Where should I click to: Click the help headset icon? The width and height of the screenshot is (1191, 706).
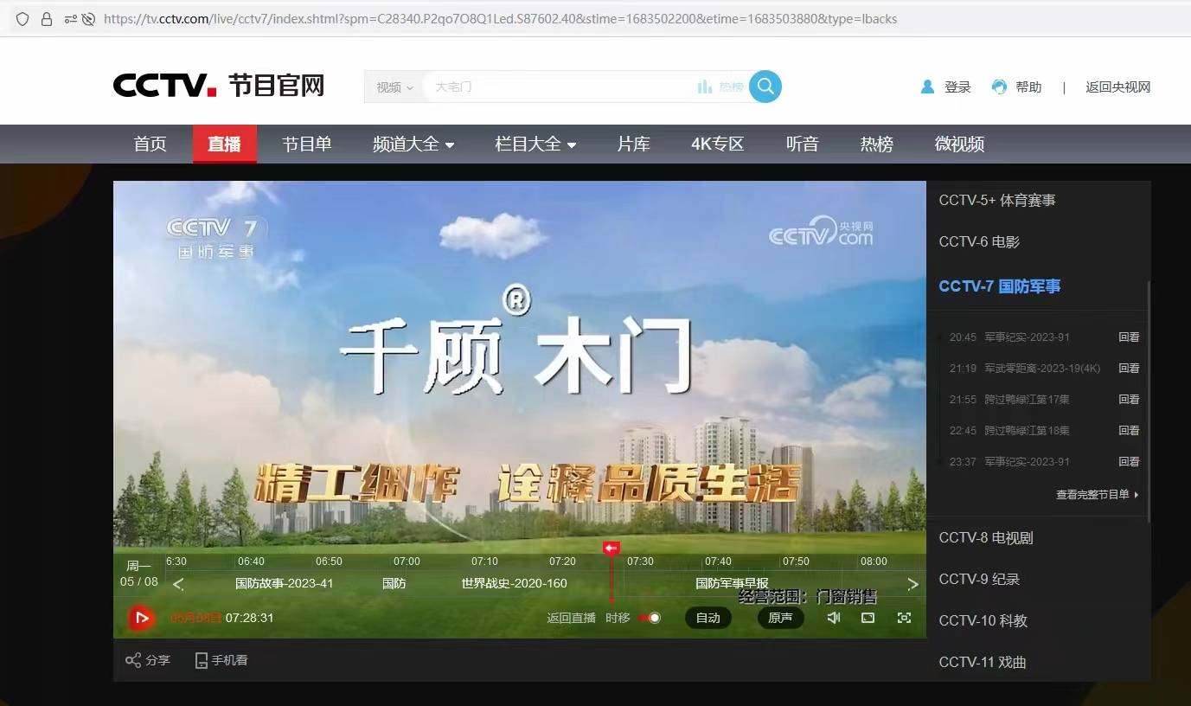pos(999,87)
